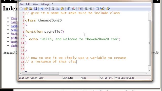Click the vertical scrollbar up arrow
The height and width of the screenshot is (91, 162).
149,13
